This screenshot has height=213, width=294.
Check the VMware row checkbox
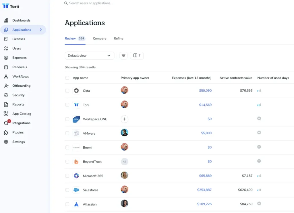pyautogui.click(x=67, y=133)
